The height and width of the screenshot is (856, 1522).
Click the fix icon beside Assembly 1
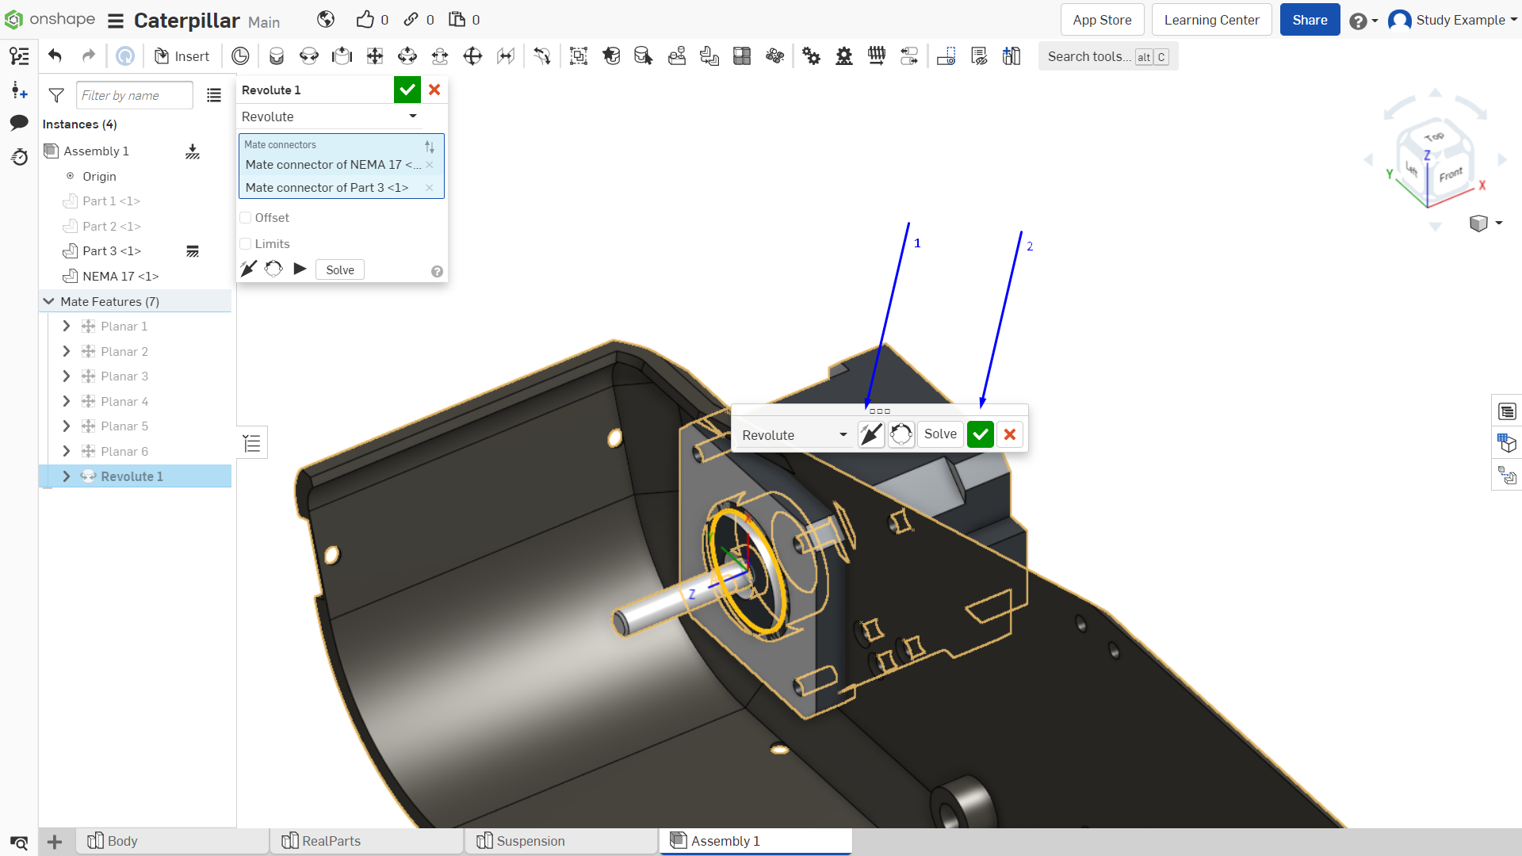click(193, 151)
